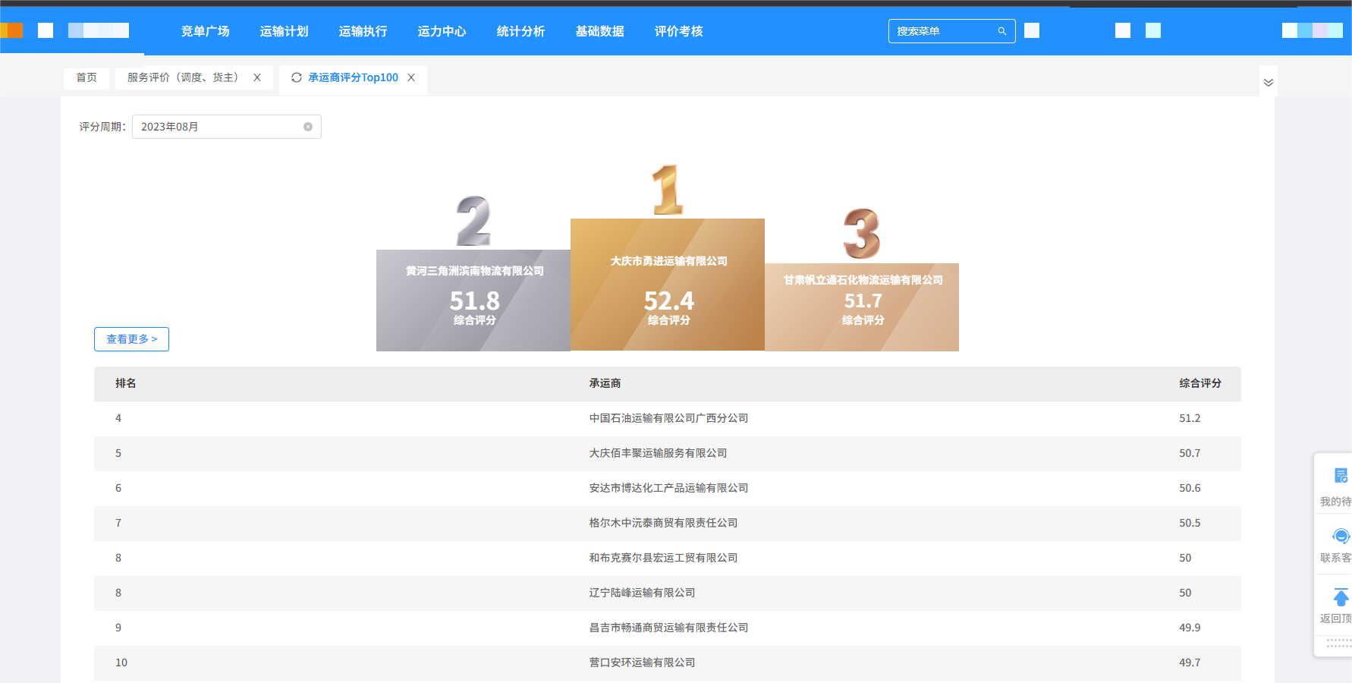Image resolution: width=1352 pixels, height=683 pixels.
Task: Open the 统计分析 menu
Action: 520,31
